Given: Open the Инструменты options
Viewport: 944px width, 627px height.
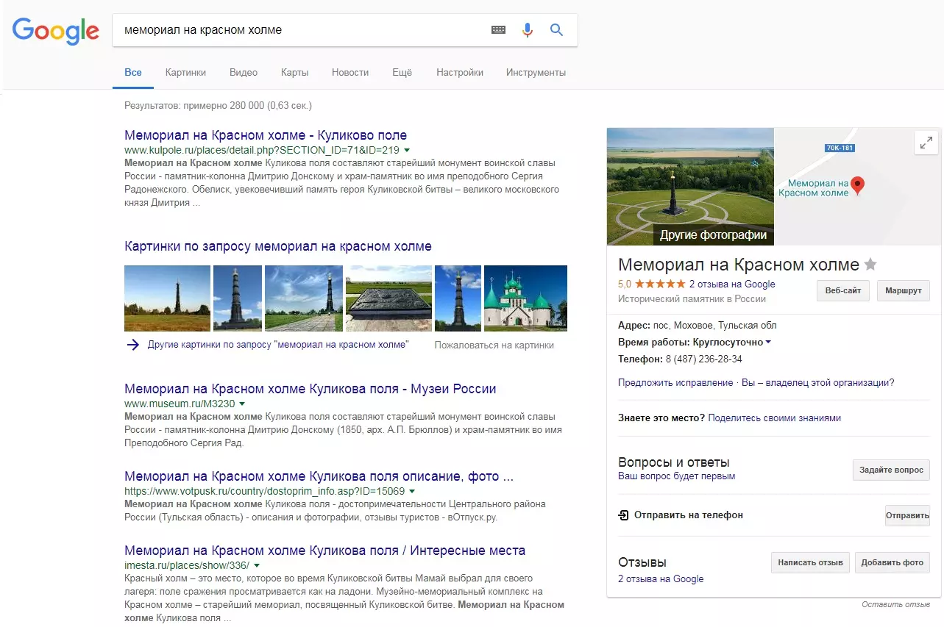Looking at the screenshot, I should click(x=536, y=73).
